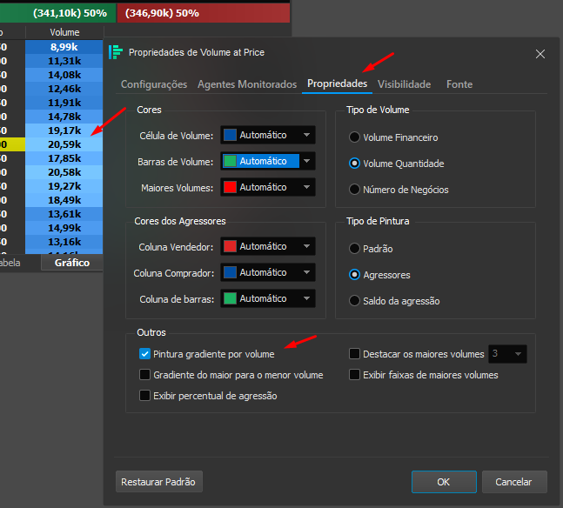
Task: Expand the Coluna Comprador color dropdown
Action: point(306,272)
